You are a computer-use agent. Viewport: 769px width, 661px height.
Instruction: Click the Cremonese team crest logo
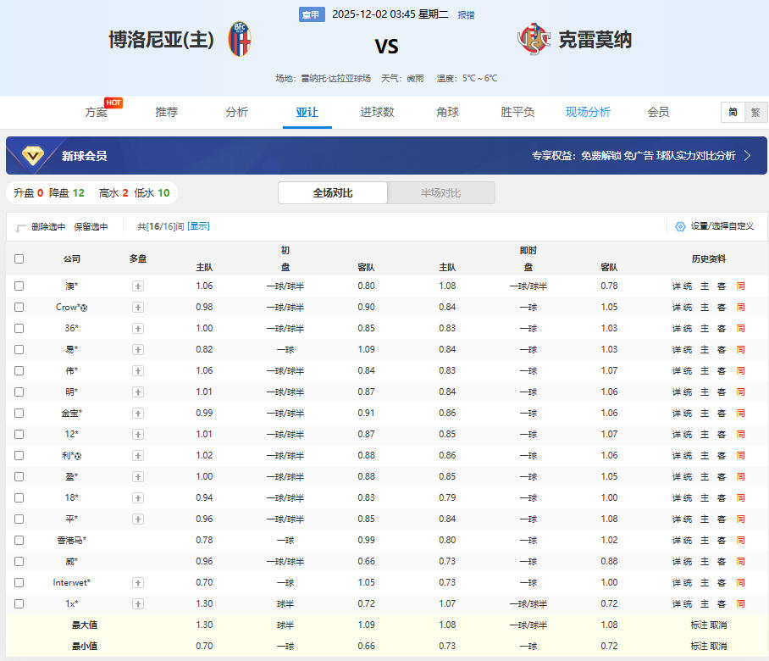pyautogui.click(x=534, y=40)
